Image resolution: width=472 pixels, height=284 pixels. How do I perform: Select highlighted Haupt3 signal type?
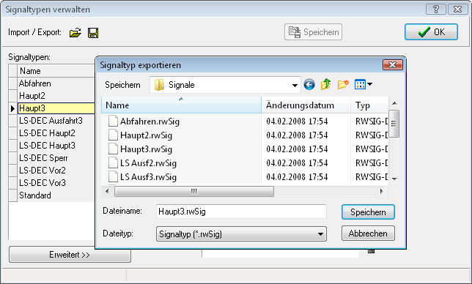[x=56, y=108]
